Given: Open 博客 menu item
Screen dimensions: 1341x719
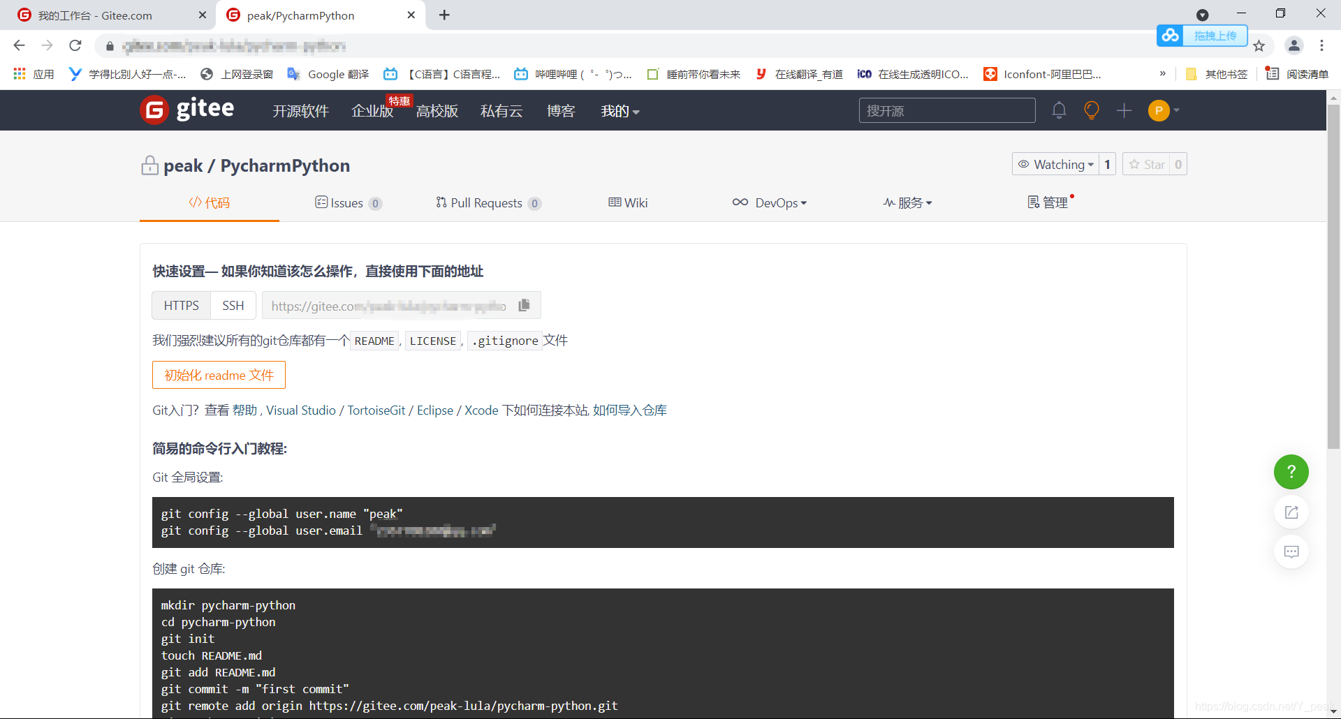Looking at the screenshot, I should coord(561,111).
